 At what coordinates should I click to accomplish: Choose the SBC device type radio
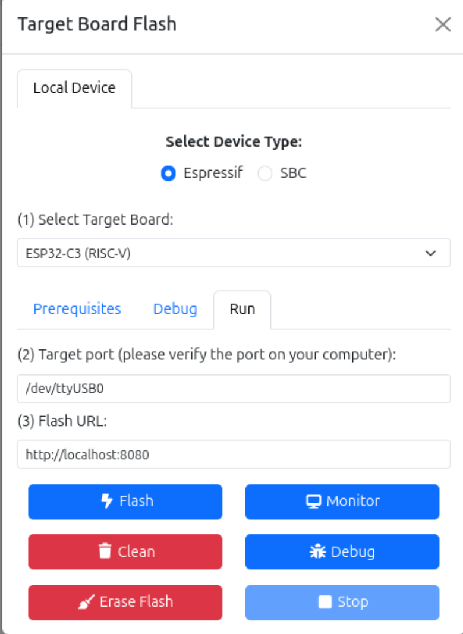pos(265,174)
